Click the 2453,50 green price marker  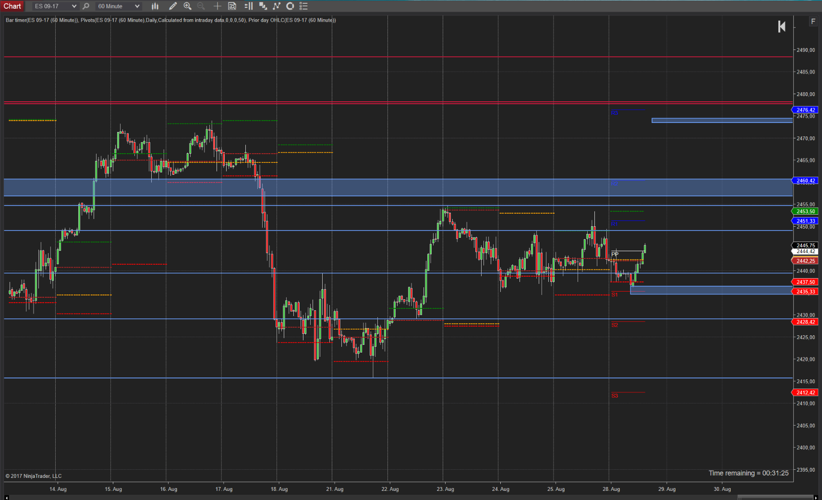[805, 211]
